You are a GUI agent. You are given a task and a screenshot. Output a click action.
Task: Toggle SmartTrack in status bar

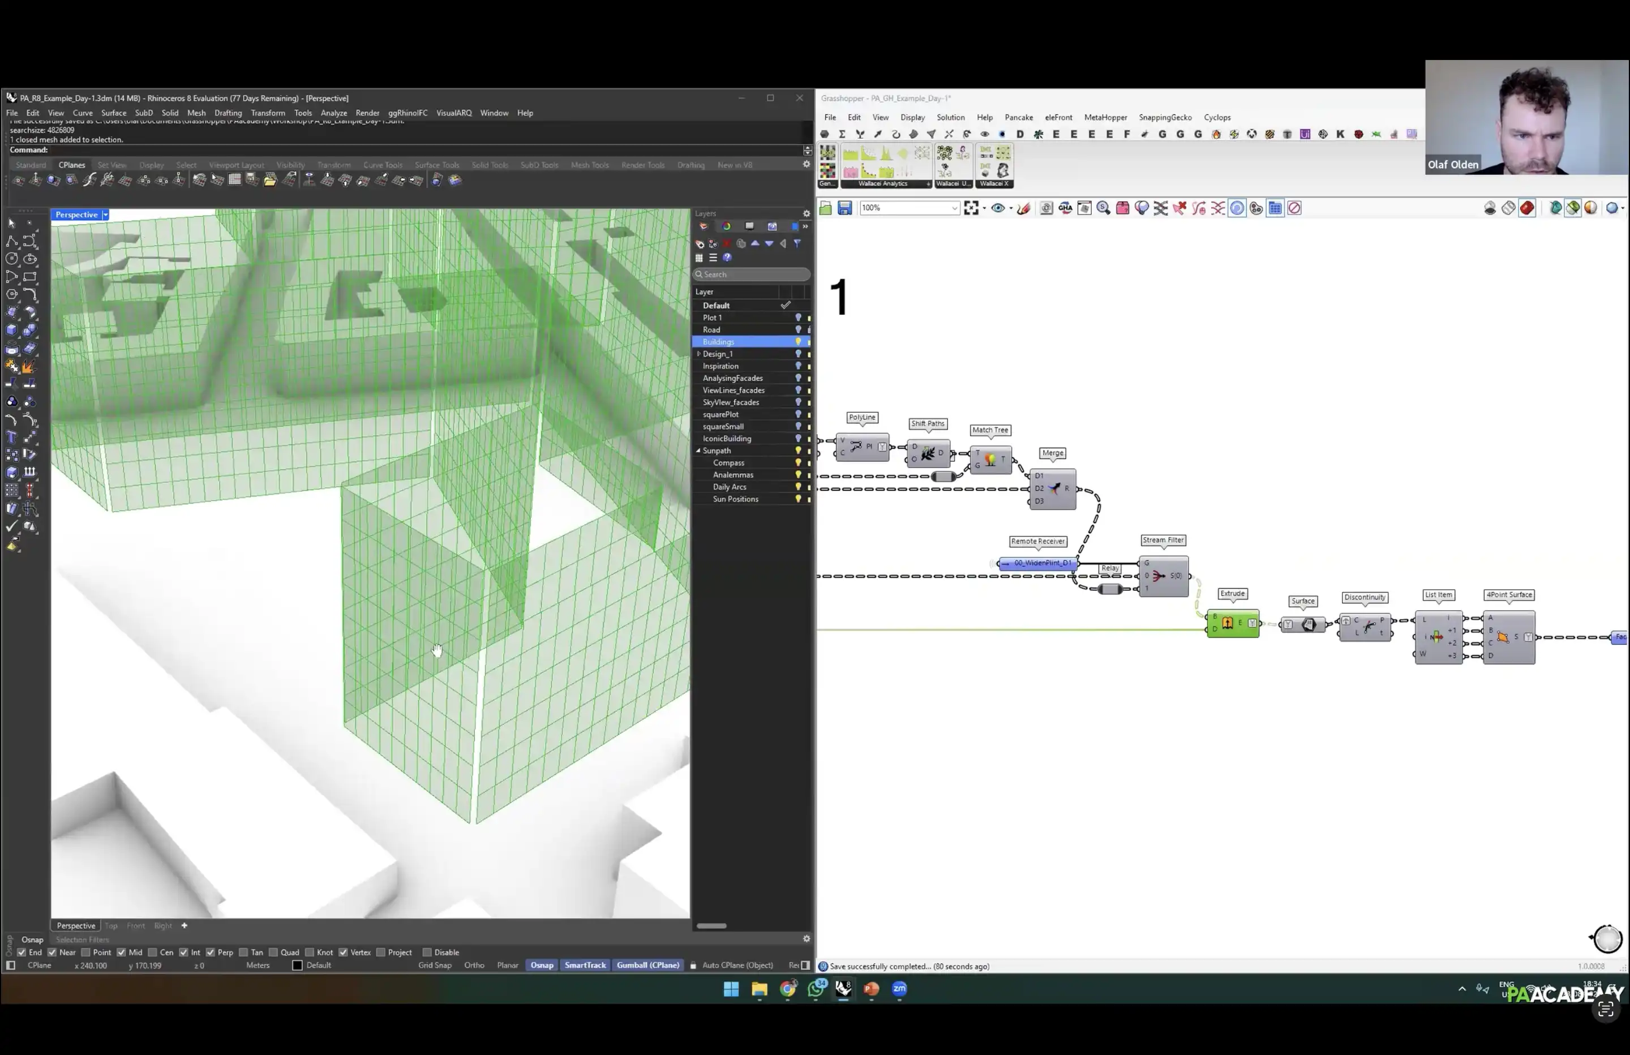click(585, 965)
